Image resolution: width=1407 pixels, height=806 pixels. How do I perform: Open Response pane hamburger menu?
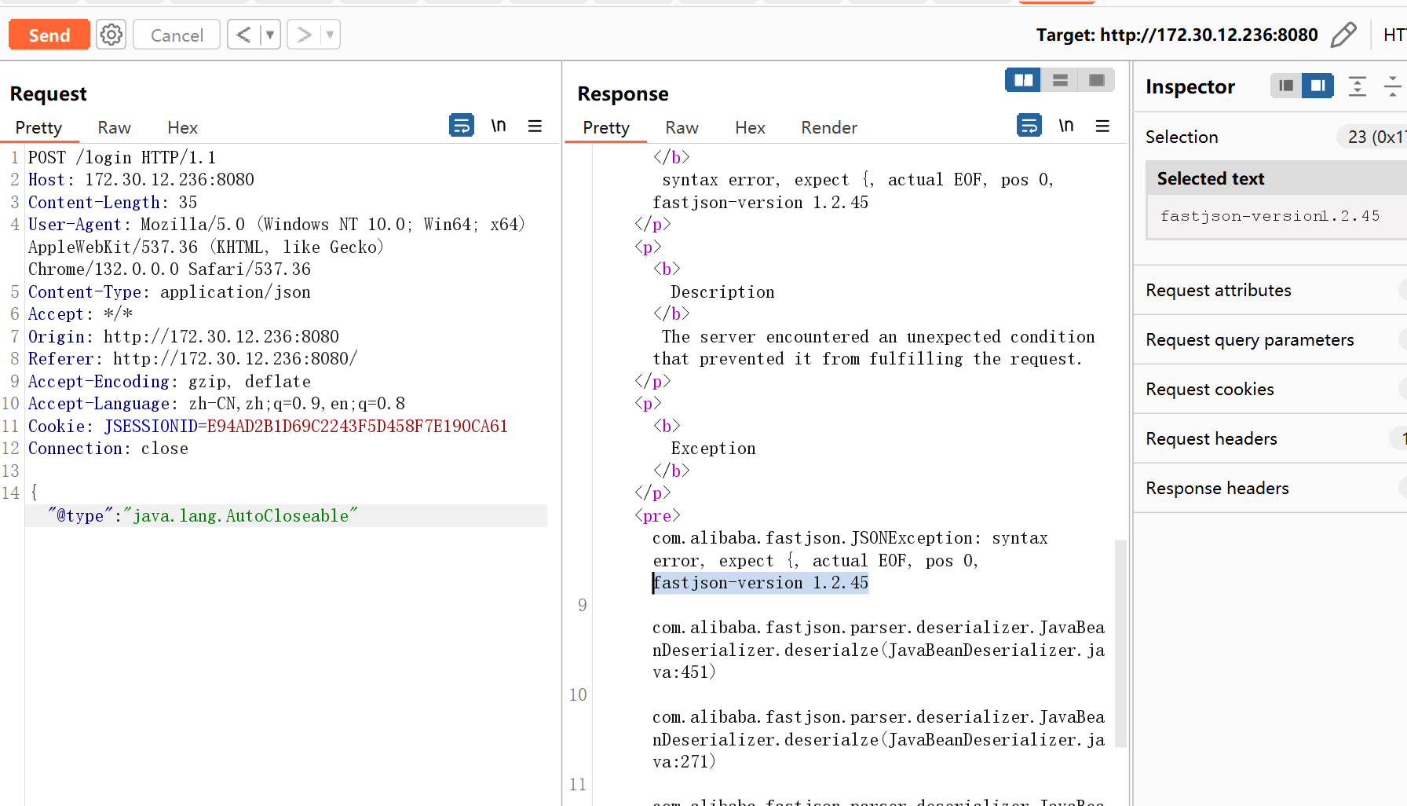click(x=1102, y=126)
